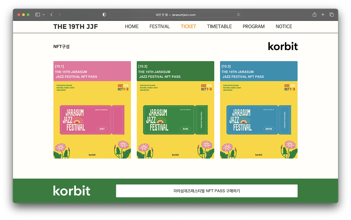The width and height of the screenshot is (351, 220).
Task: Reload the page with refresh icon
Action: tap(239, 15)
